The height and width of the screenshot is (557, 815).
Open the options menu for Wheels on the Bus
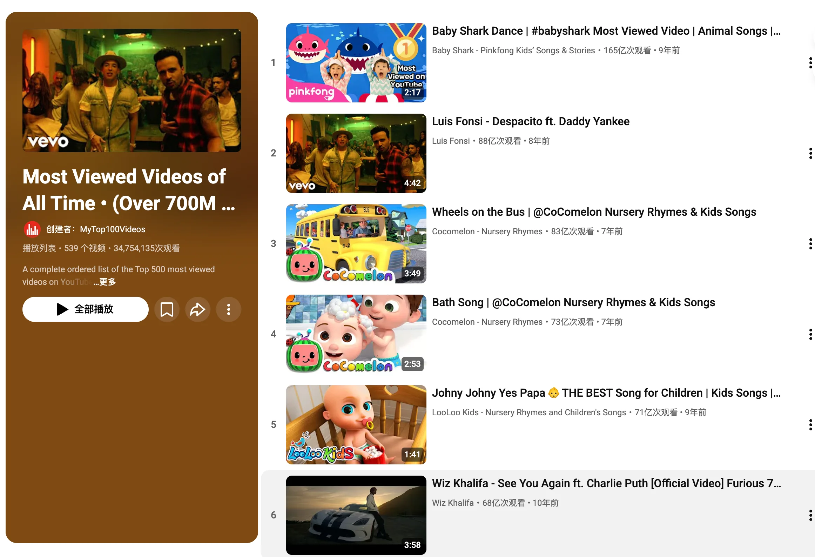point(810,243)
